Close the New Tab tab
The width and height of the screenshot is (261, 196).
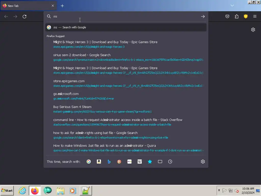pos(53,6)
